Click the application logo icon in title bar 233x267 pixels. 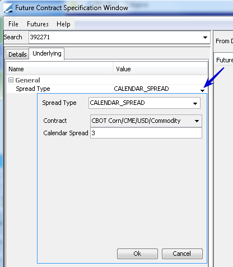(x=8, y=8)
